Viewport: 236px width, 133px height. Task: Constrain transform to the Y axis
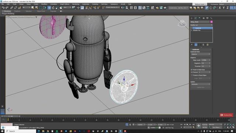click(x=223, y=8)
